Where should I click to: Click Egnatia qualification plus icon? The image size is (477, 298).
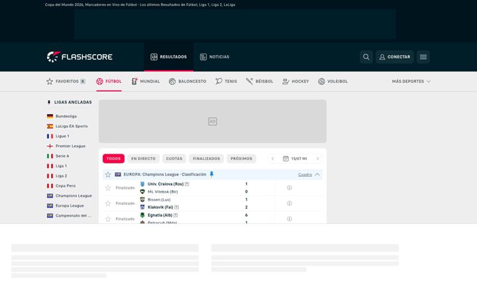pyautogui.click(x=176, y=215)
